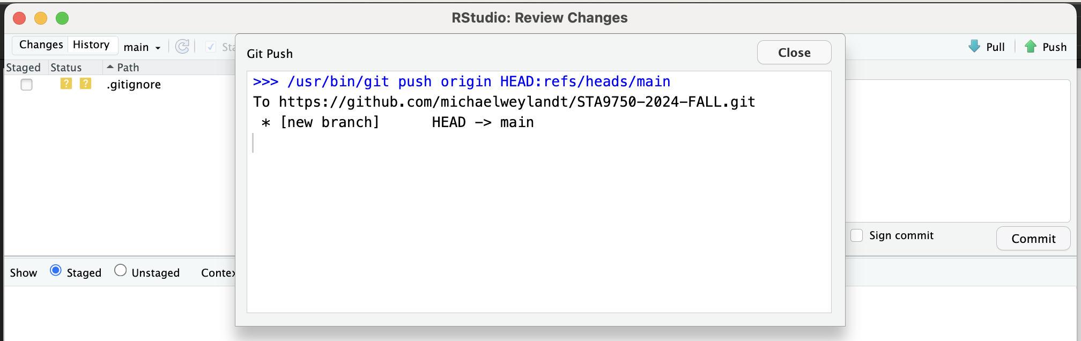Click the green Push arrow icon
1081x341 pixels.
(1030, 47)
